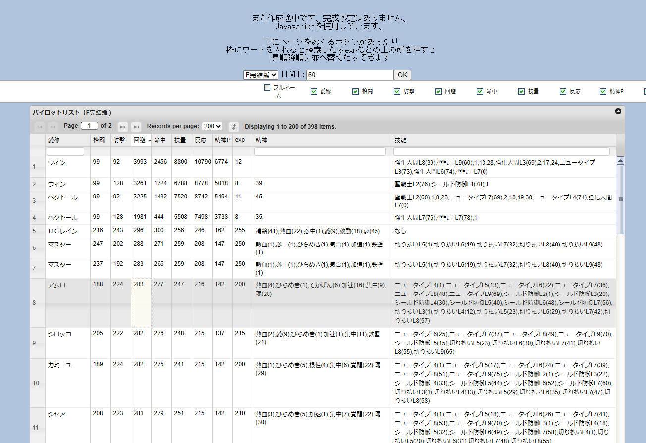Sort by 反応 column header
This screenshot has width=646, height=443.
click(202, 140)
